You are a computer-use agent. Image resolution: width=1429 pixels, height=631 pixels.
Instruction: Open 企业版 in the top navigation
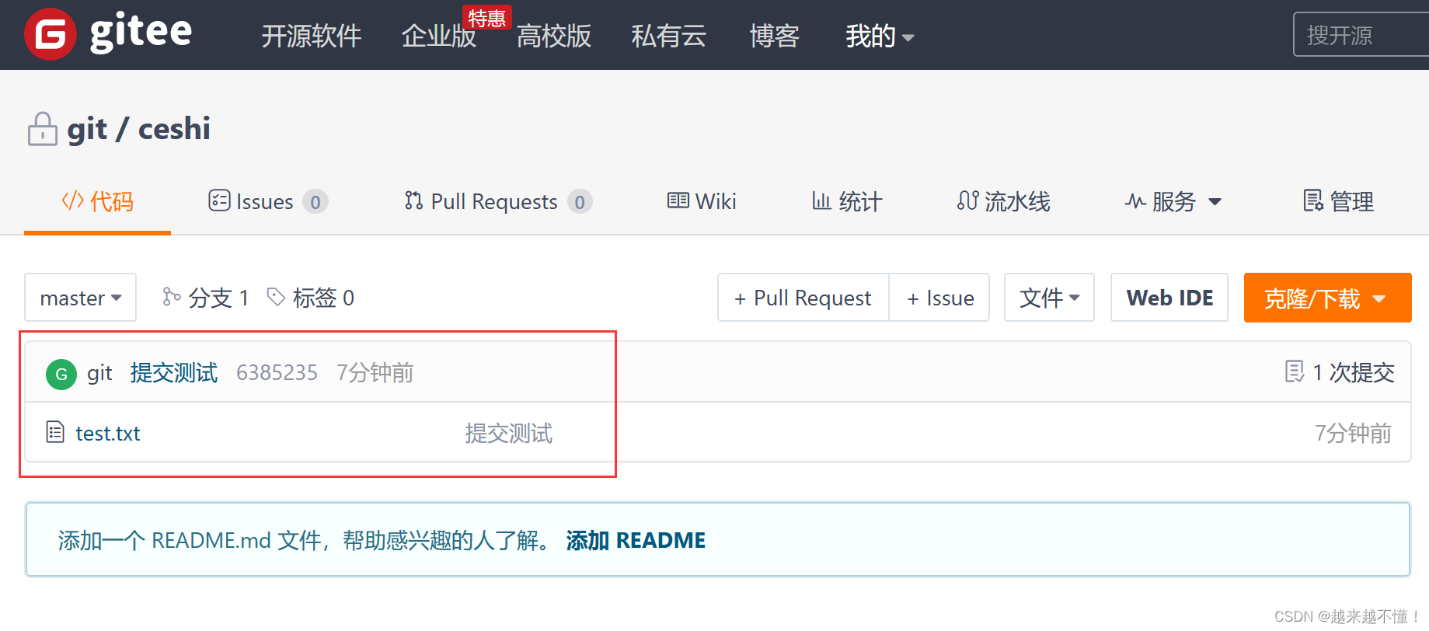point(438,36)
